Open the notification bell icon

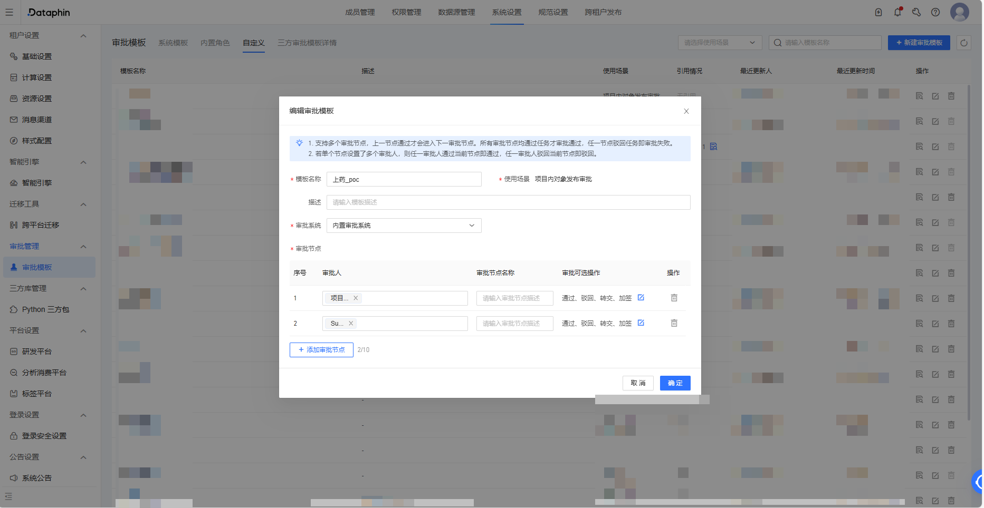click(x=897, y=12)
